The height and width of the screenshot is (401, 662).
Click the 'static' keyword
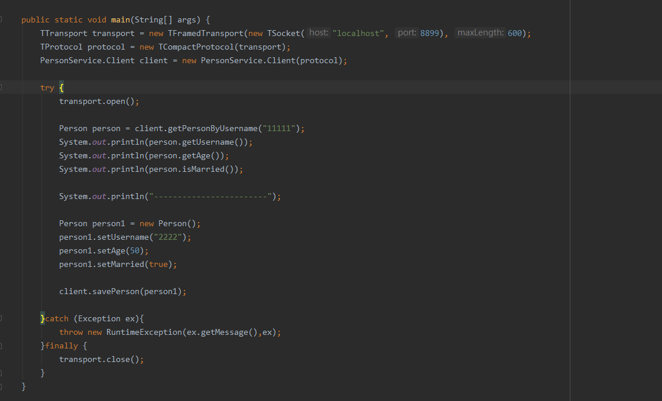tap(69, 20)
